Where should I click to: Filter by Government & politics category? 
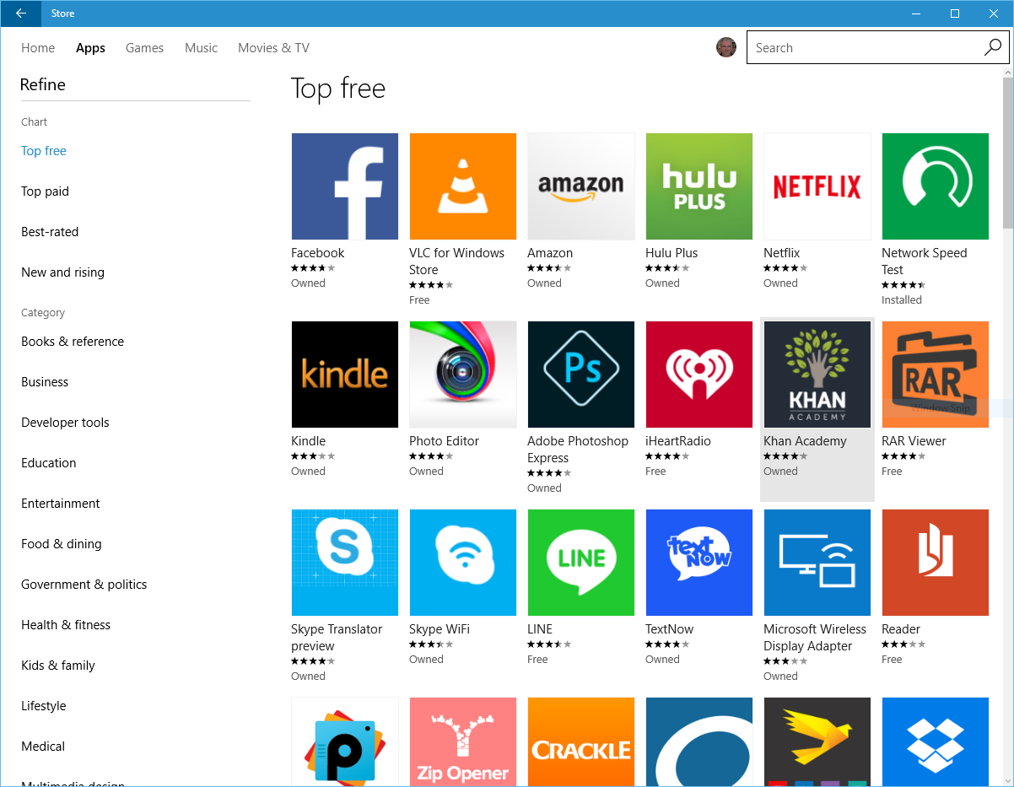coord(84,585)
